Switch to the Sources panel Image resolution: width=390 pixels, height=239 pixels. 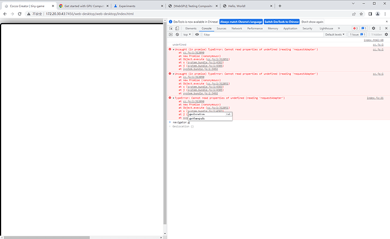click(x=222, y=29)
